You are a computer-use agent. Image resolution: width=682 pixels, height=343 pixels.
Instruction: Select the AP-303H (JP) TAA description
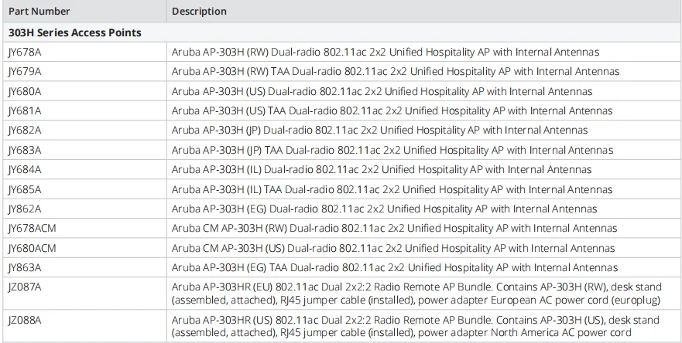pyautogui.click(x=392, y=150)
